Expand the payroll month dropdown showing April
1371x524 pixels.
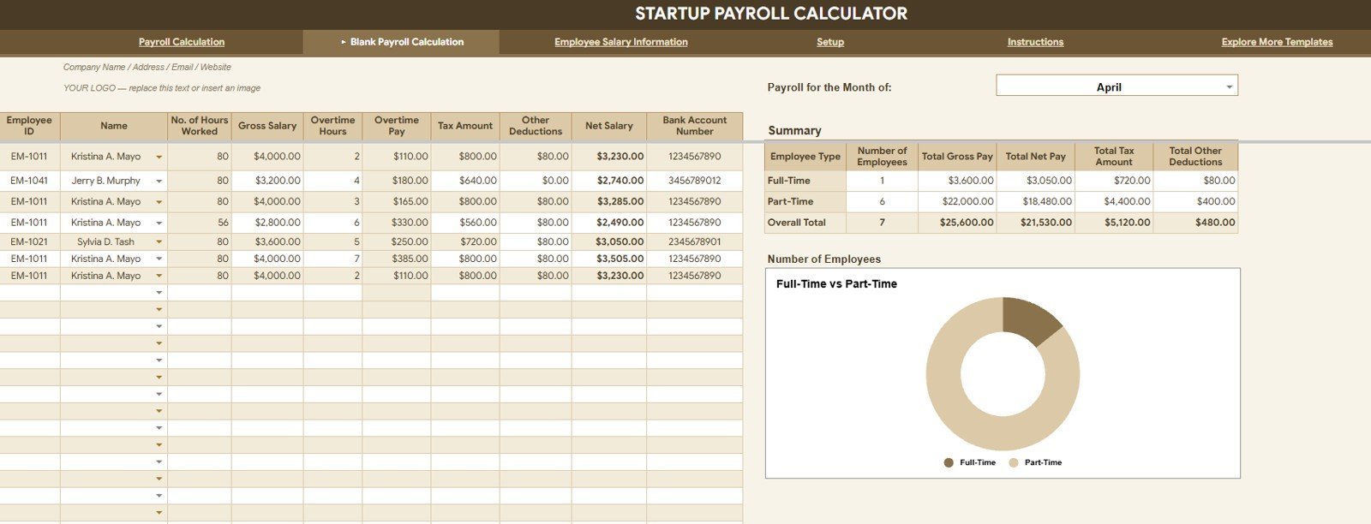click(1117, 86)
